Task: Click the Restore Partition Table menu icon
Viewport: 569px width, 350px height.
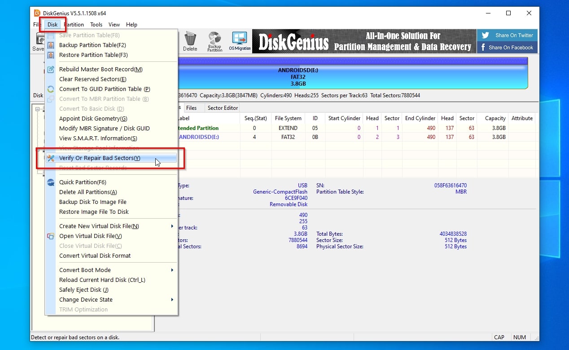Action: coord(51,55)
